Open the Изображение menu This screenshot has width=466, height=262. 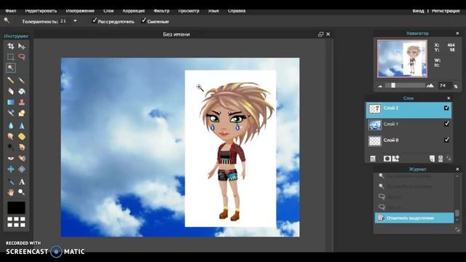[x=80, y=11]
